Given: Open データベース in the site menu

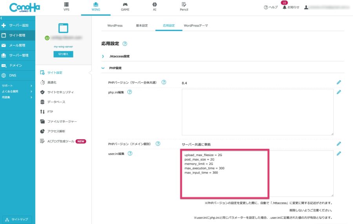Looking at the screenshot, I should [53, 102].
